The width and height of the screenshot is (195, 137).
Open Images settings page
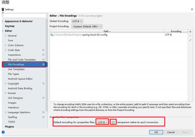pos(12,103)
